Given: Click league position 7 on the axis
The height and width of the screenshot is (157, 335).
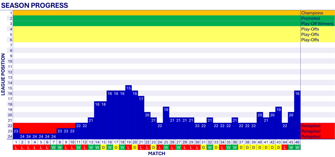Looking at the screenshot, I should click(11, 45).
